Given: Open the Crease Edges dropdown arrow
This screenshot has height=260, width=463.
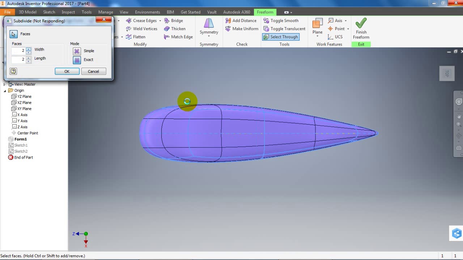Looking at the screenshot, I should 160,21.
